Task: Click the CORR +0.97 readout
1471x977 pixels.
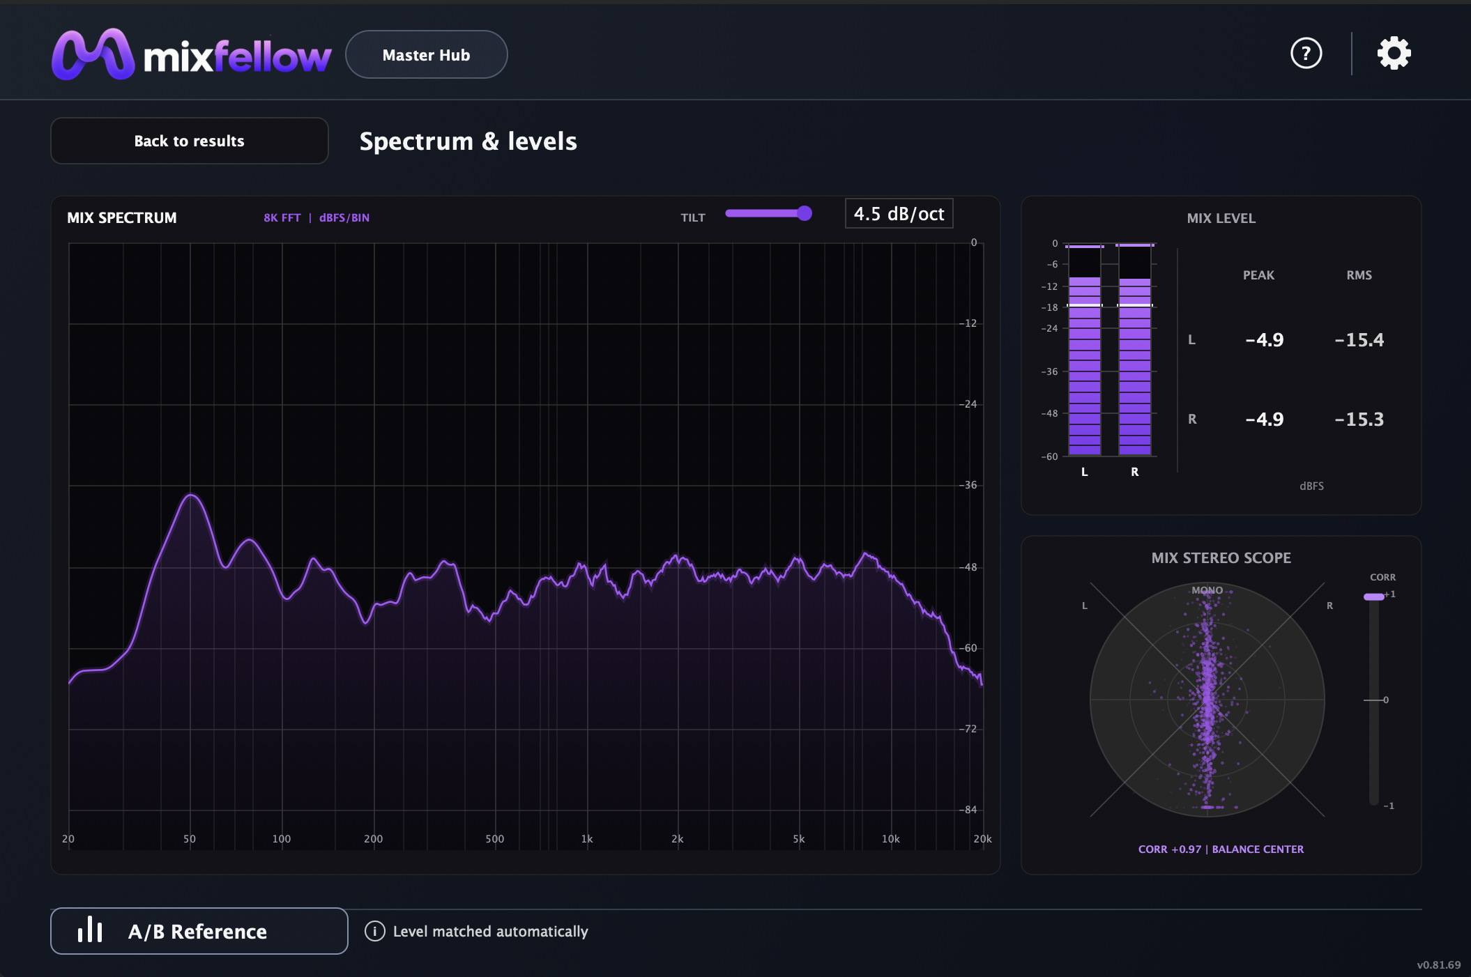Action: click(1170, 849)
